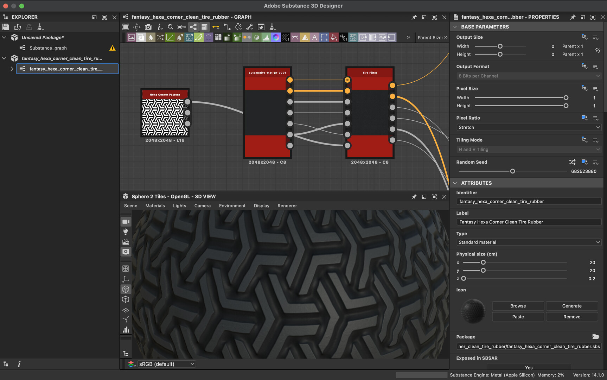Image resolution: width=607 pixels, height=380 pixels.
Task: Click the save package icon in Explorer
Action: 6,27
